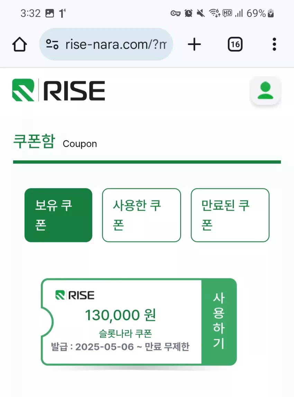
Task: Tap the 사용하기 button on coupon
Action: pyautogui.click(x=219, y=321)
